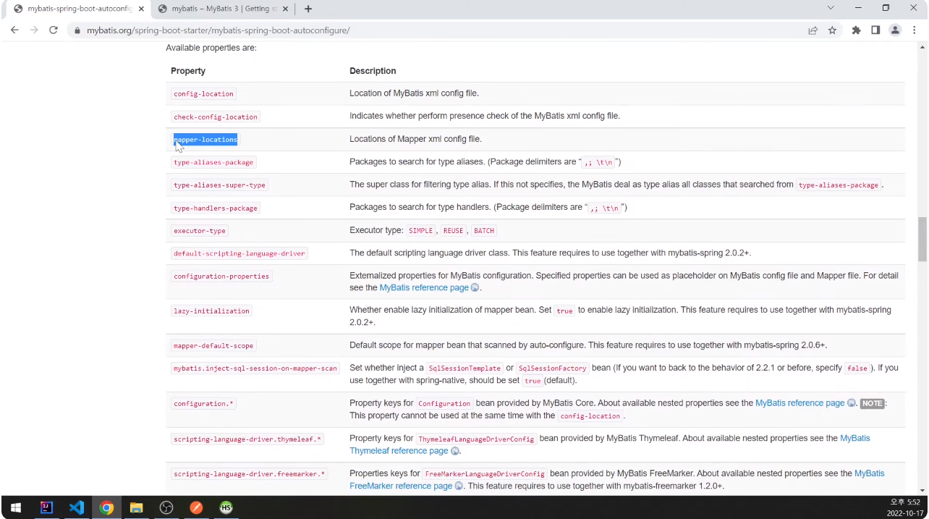Click the mybatis.inject-sql-session-on-mapper-scan property
Viewport: 929px width, 519px height.
coord(255,368)
